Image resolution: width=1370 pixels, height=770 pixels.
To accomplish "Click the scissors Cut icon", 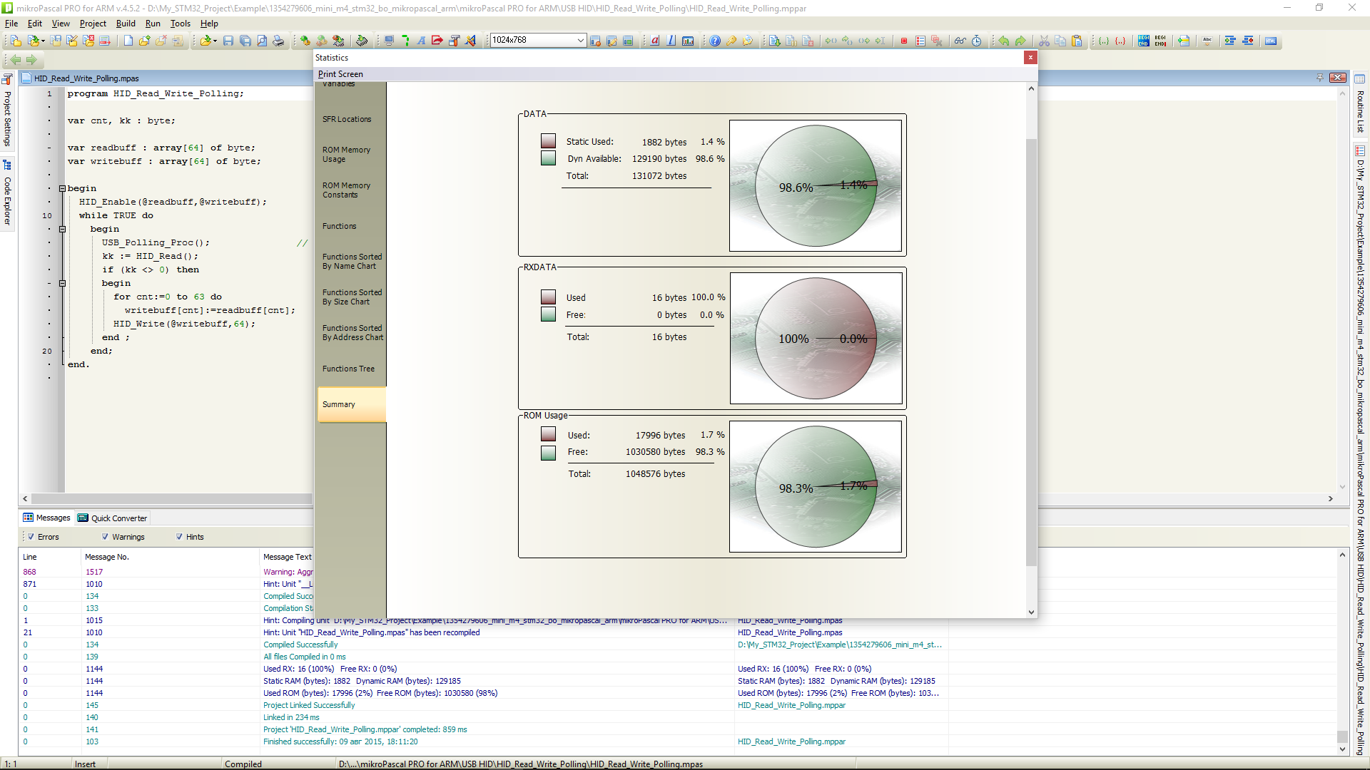I will pyautogui.click(x=1044, y=41).
